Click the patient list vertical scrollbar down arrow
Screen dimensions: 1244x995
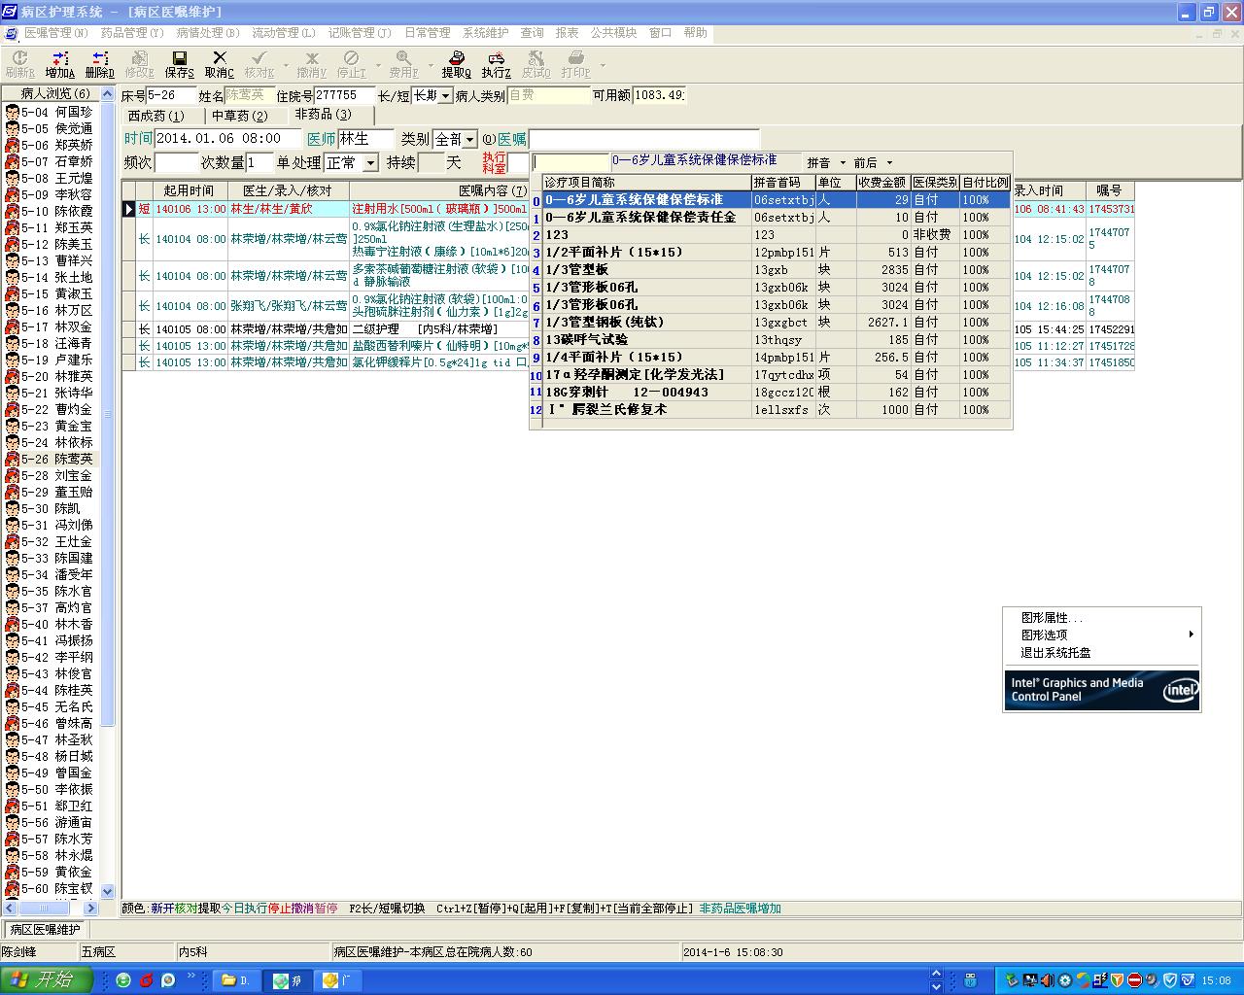click(108, 891)
